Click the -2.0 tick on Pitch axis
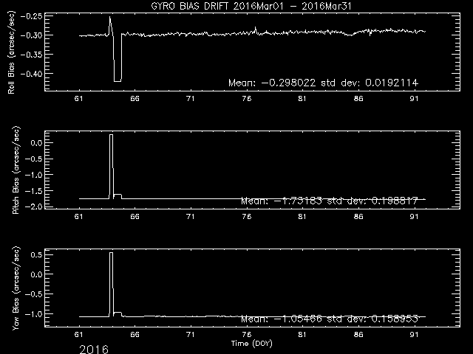Image resolution: width=473 pixels, height=354 pixels. click(34, 206)
